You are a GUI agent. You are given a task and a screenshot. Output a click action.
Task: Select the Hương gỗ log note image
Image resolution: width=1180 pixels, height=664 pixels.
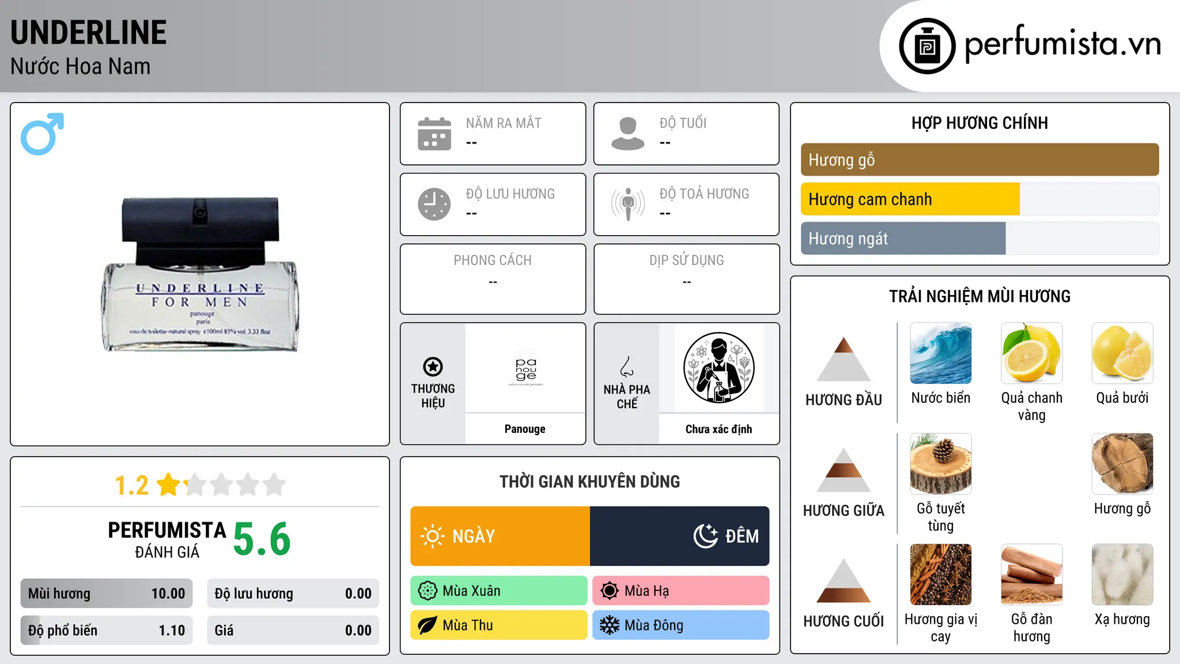(1122, 464)
